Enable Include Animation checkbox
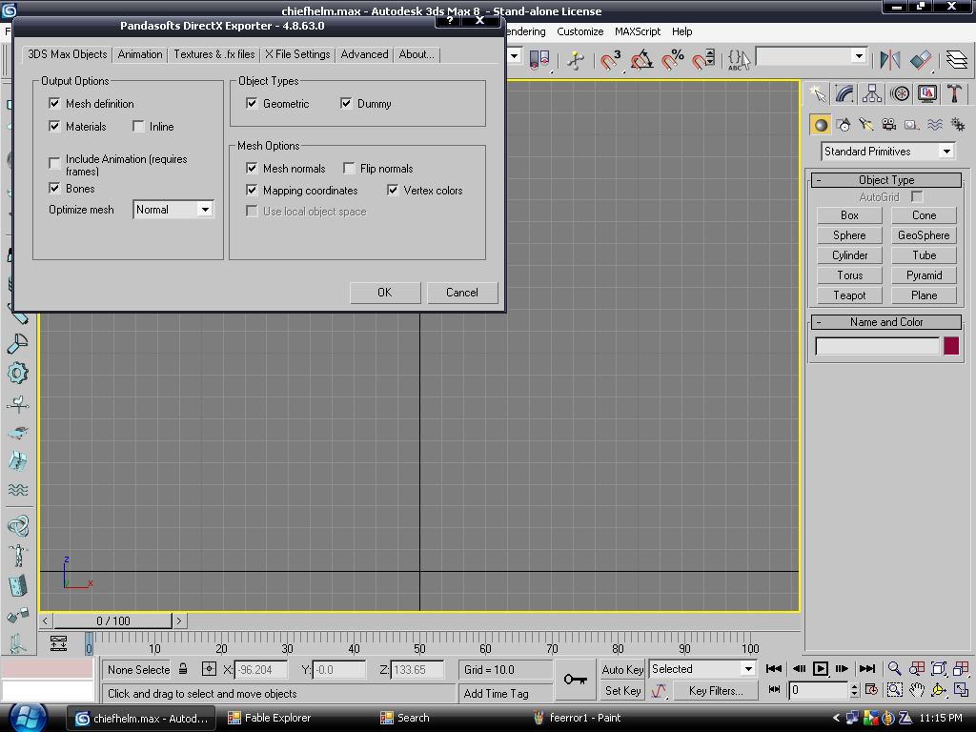 (x=55, y=164)
